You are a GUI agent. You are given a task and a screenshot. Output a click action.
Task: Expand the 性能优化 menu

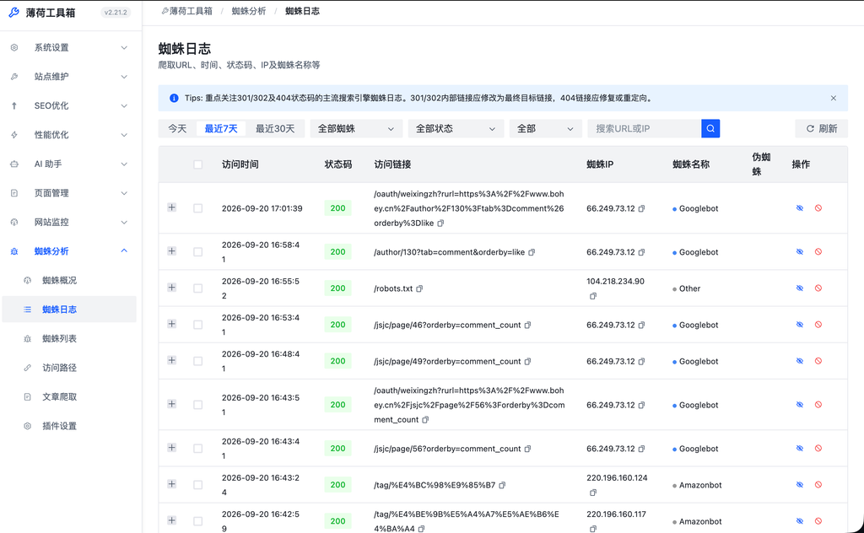(x=69, y=135)
